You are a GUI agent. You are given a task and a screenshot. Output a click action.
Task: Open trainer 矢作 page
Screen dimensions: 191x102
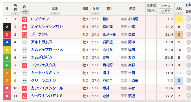132,89
